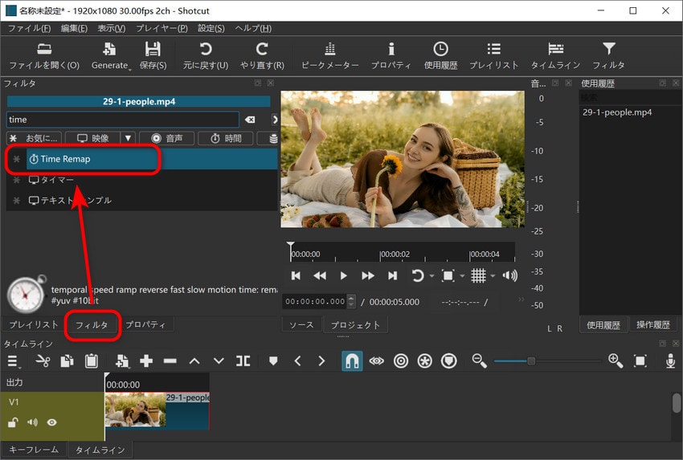Viewport: 683px width, 460px height.
Task: Step the timecode spinner arrows
Action: click(351, 302)
